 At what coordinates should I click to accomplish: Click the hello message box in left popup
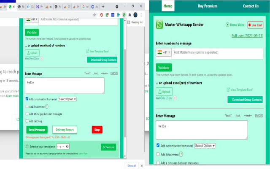65,86
